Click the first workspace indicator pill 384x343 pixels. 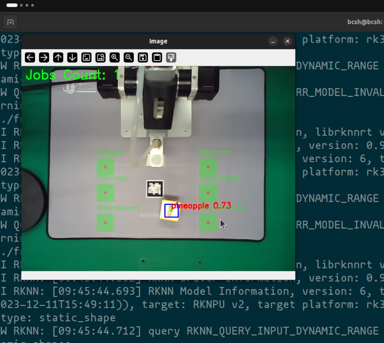click(x=12, y=5)
